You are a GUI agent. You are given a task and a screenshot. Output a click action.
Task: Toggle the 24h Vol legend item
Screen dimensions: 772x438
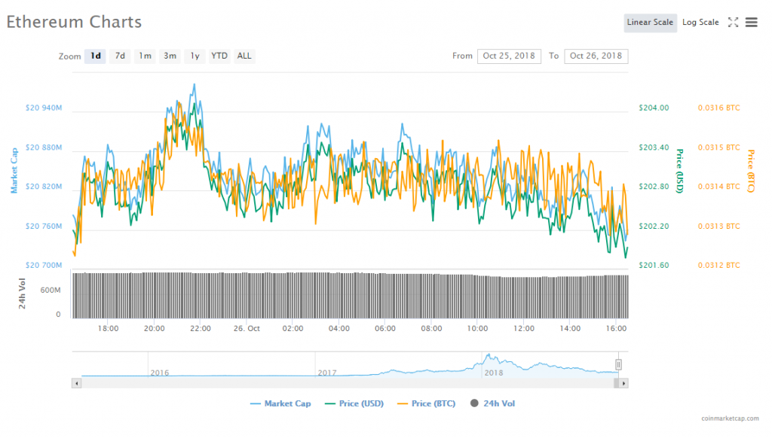[x=493, y=403]
